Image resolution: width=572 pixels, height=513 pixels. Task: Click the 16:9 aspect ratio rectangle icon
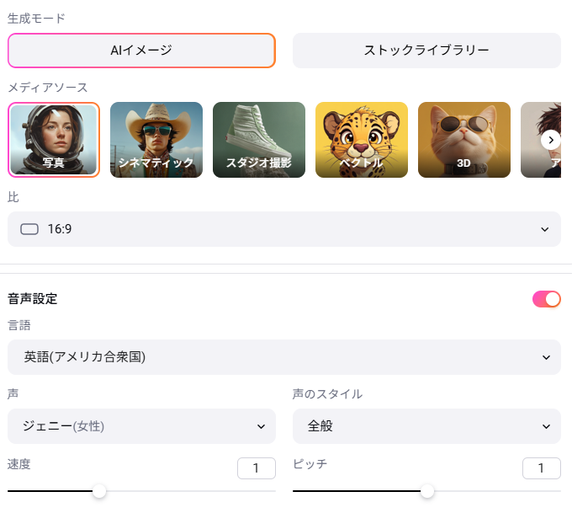[29, 229]
